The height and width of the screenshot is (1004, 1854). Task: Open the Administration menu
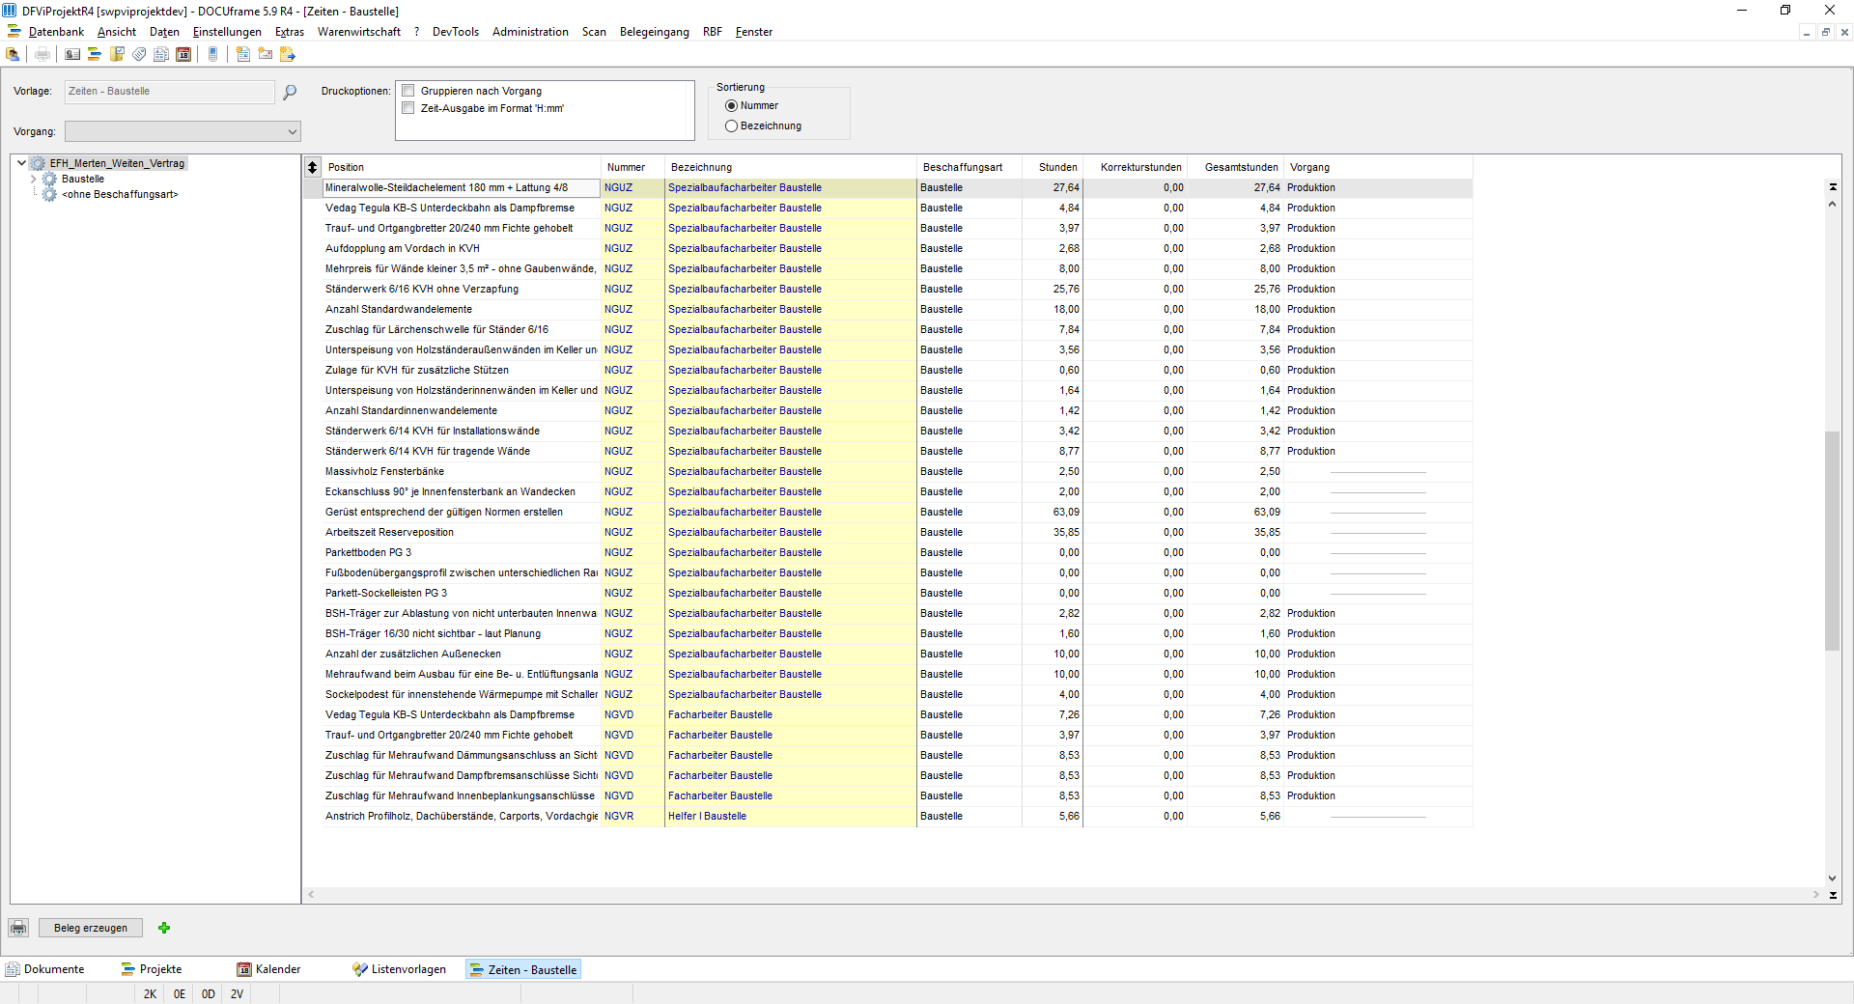point(530,32)
